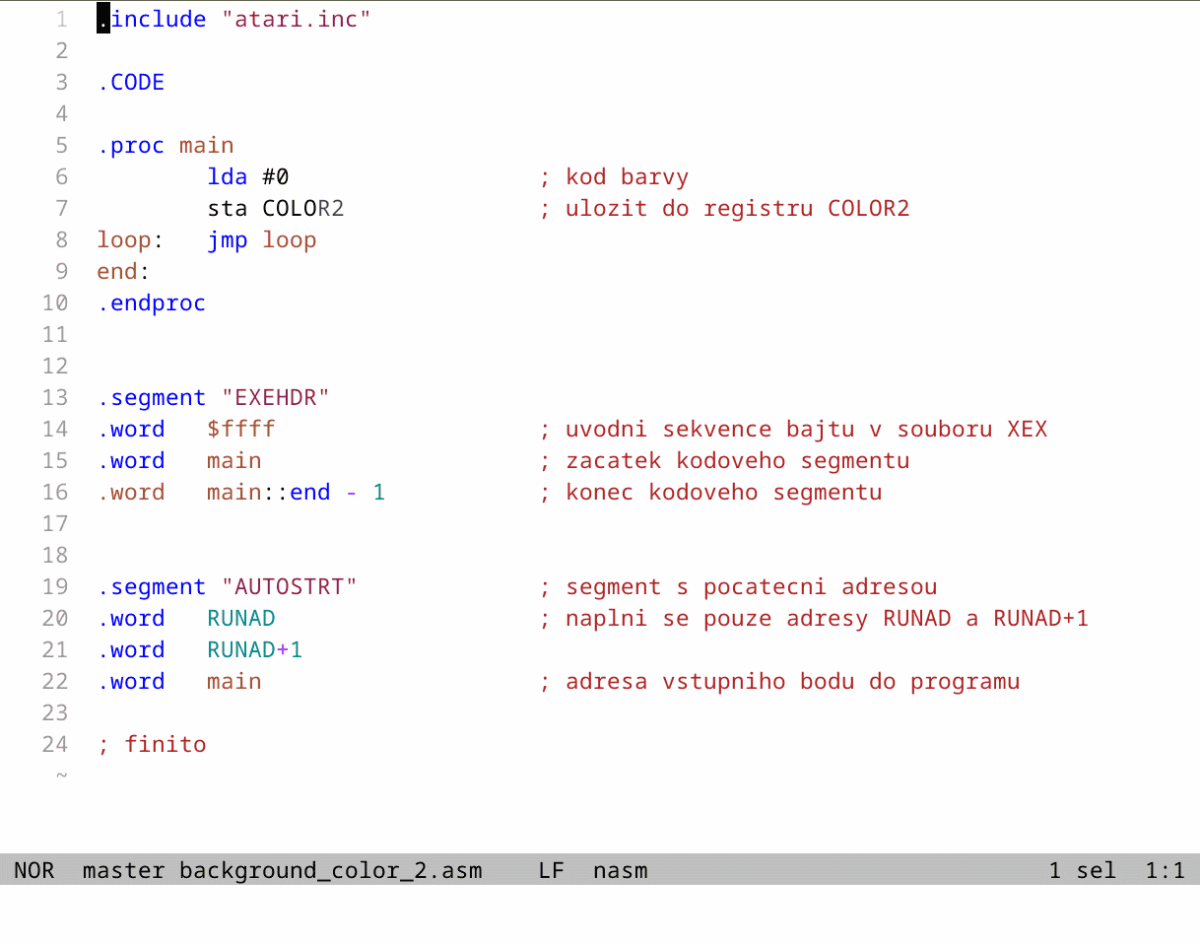Click the "atari.inc" string on line 1
This screenshot has width=1200, height=944.
(297, 19)
